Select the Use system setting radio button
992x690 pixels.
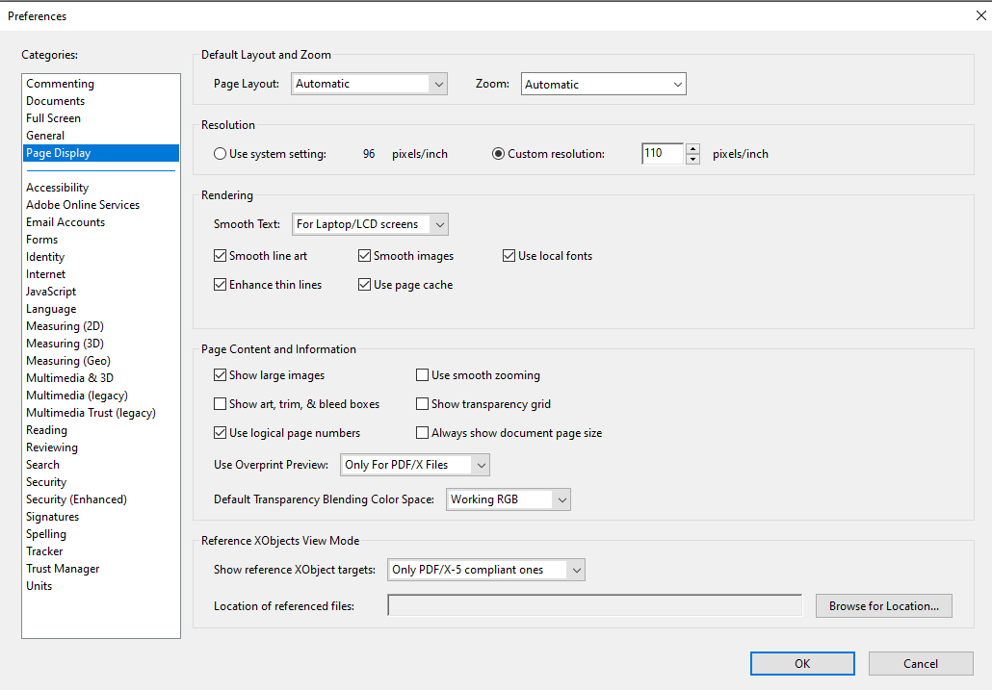tap(220, 153)
